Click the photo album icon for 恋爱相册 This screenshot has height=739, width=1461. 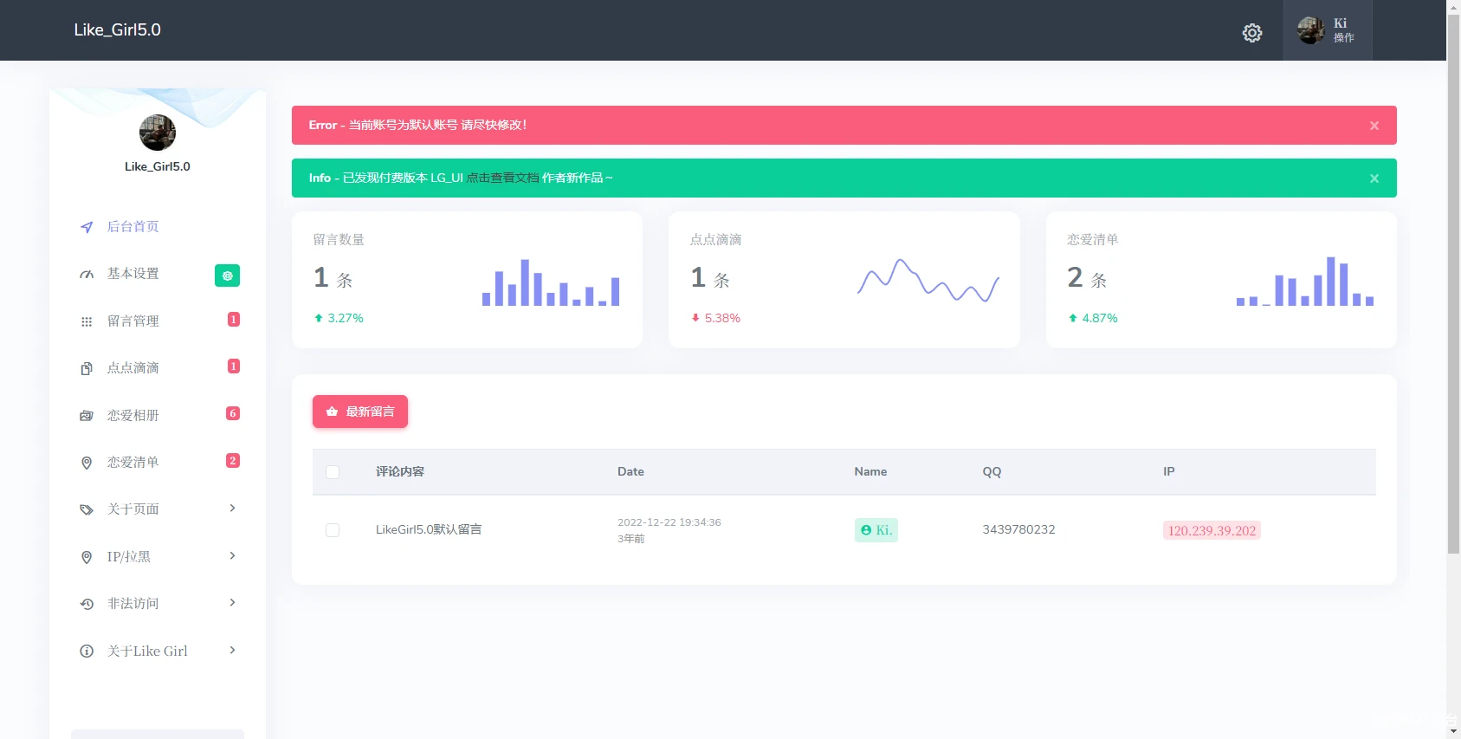click(87, 416)
